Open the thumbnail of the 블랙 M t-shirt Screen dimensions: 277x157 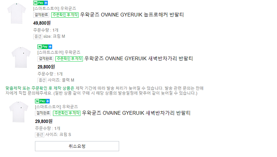pos(21,58)
